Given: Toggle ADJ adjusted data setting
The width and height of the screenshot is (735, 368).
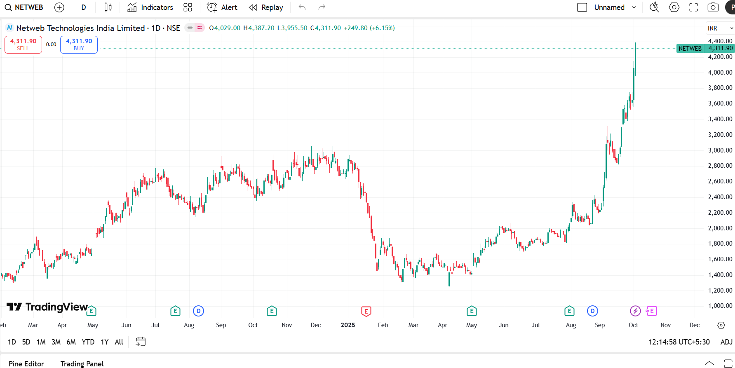Looking at the screenshot, I should tap(726, 342).
